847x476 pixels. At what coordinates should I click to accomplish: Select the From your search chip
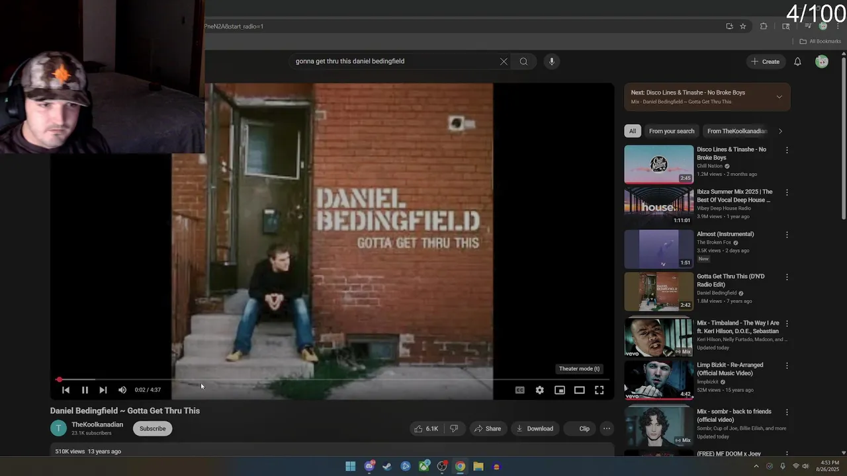pyautogui.click(x=672, y=131)
